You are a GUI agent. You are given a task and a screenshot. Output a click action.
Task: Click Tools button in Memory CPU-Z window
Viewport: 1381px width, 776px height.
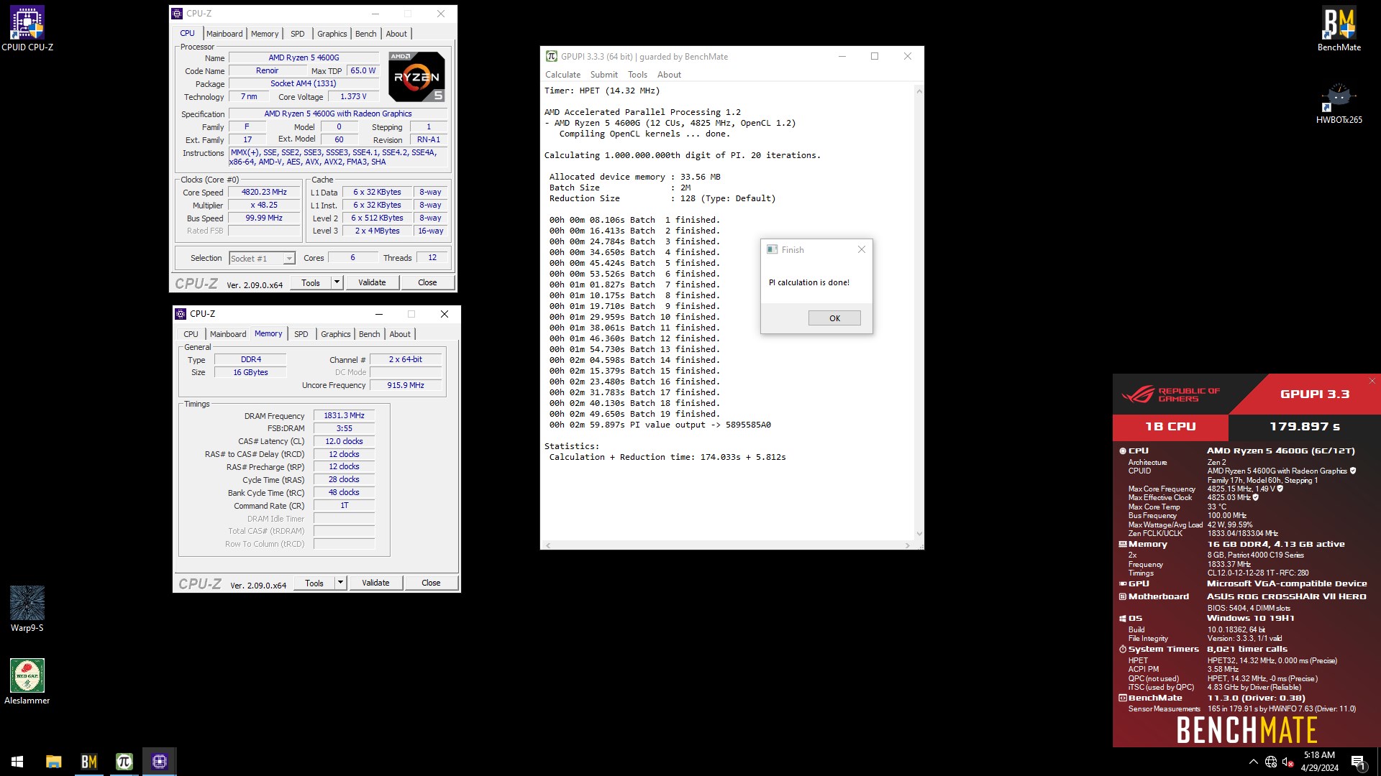tap(314, 583)
